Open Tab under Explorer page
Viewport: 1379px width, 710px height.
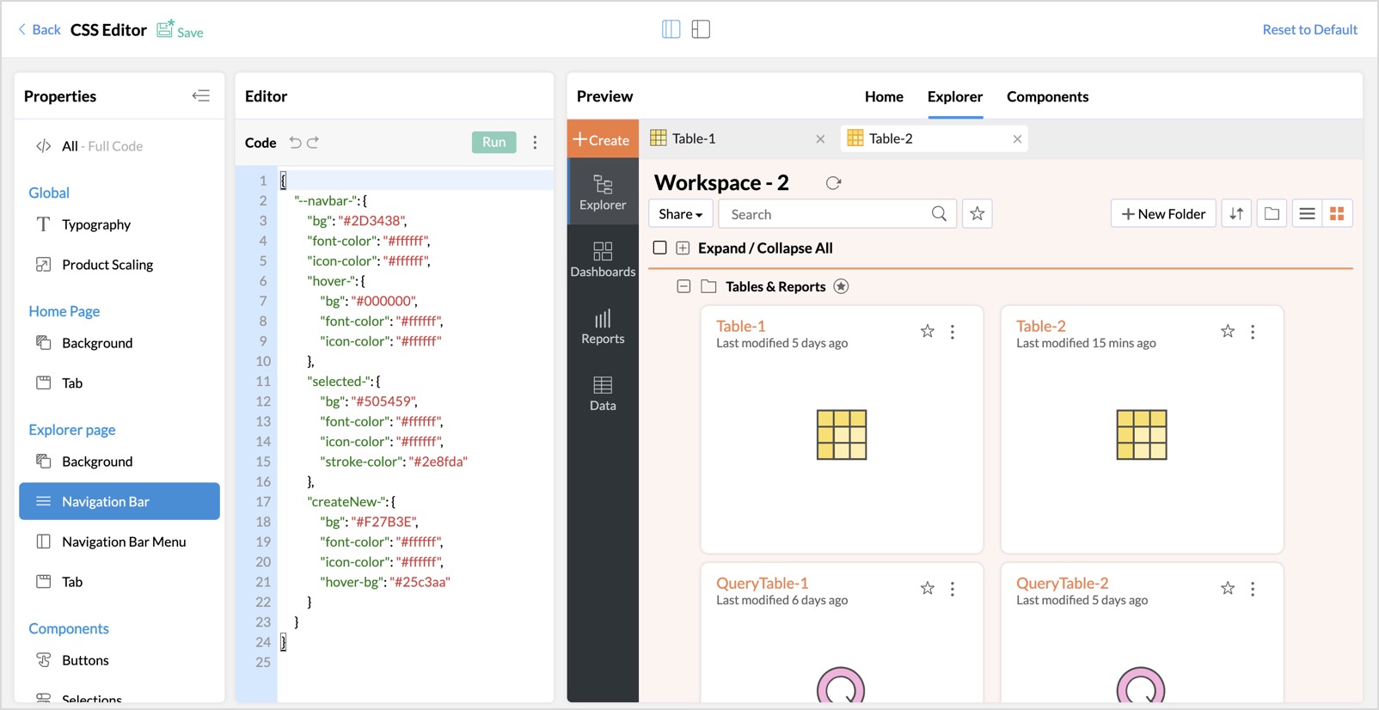[120, 582]
